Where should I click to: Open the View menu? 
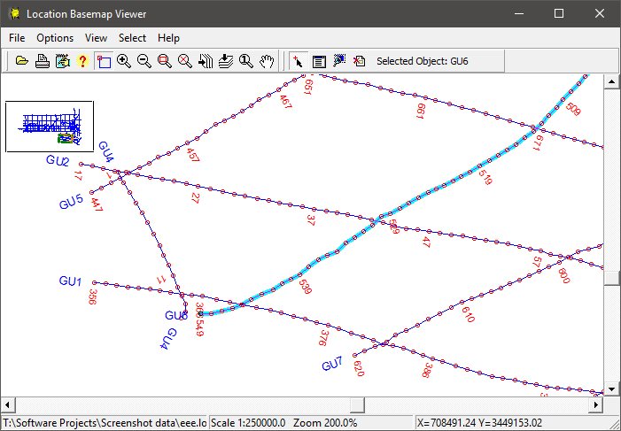[x=96, y=38]
